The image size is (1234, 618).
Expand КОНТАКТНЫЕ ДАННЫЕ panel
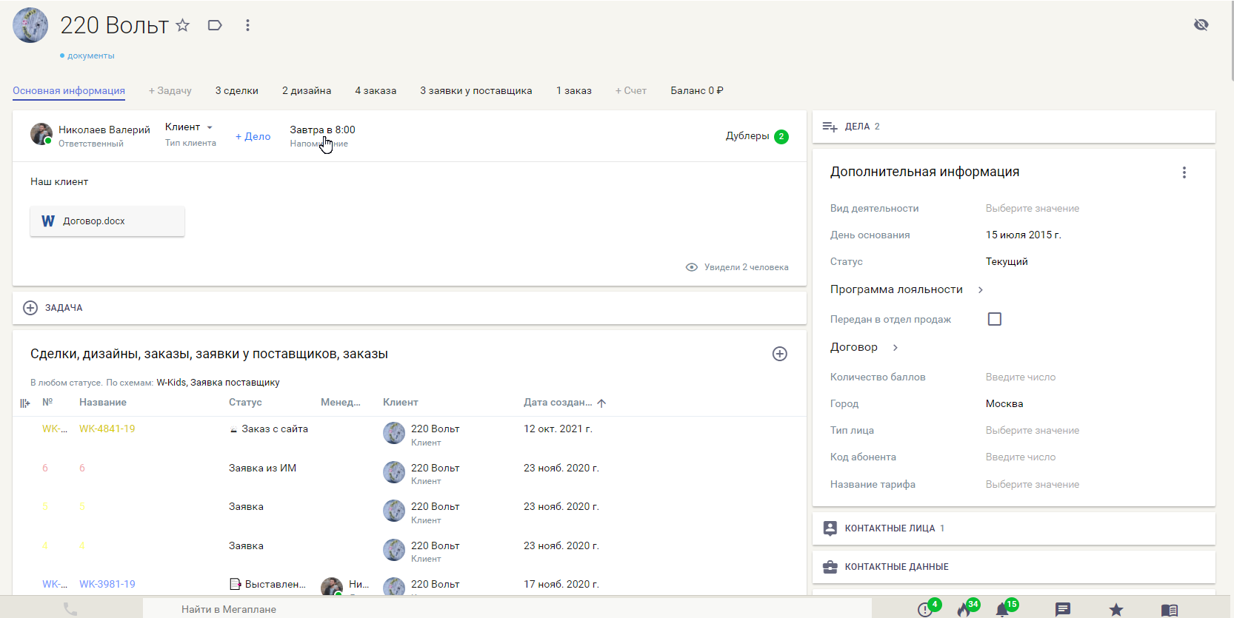point(1014,567)
